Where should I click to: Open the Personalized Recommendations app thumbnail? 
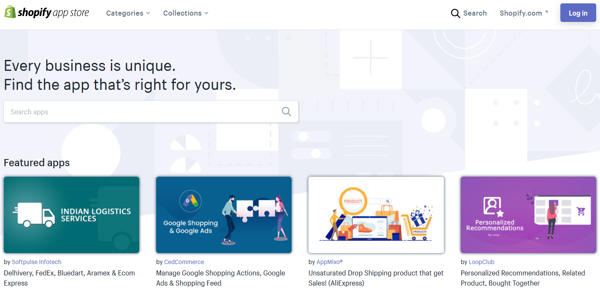coord(528,215)
